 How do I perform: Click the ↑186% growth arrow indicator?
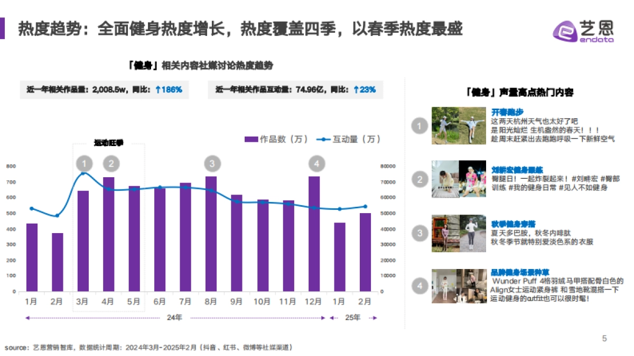[169, 90]
